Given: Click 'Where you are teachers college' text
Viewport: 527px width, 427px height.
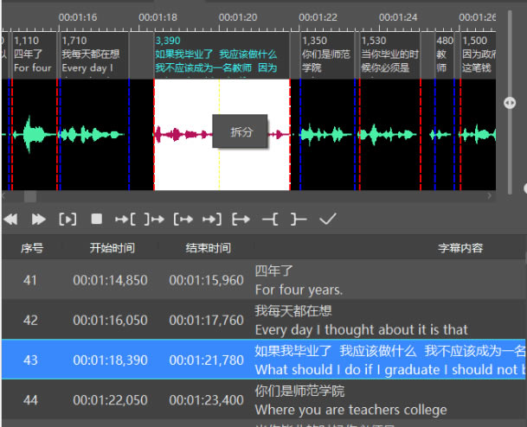Looking at the screenshot, I should coord(350,410).
